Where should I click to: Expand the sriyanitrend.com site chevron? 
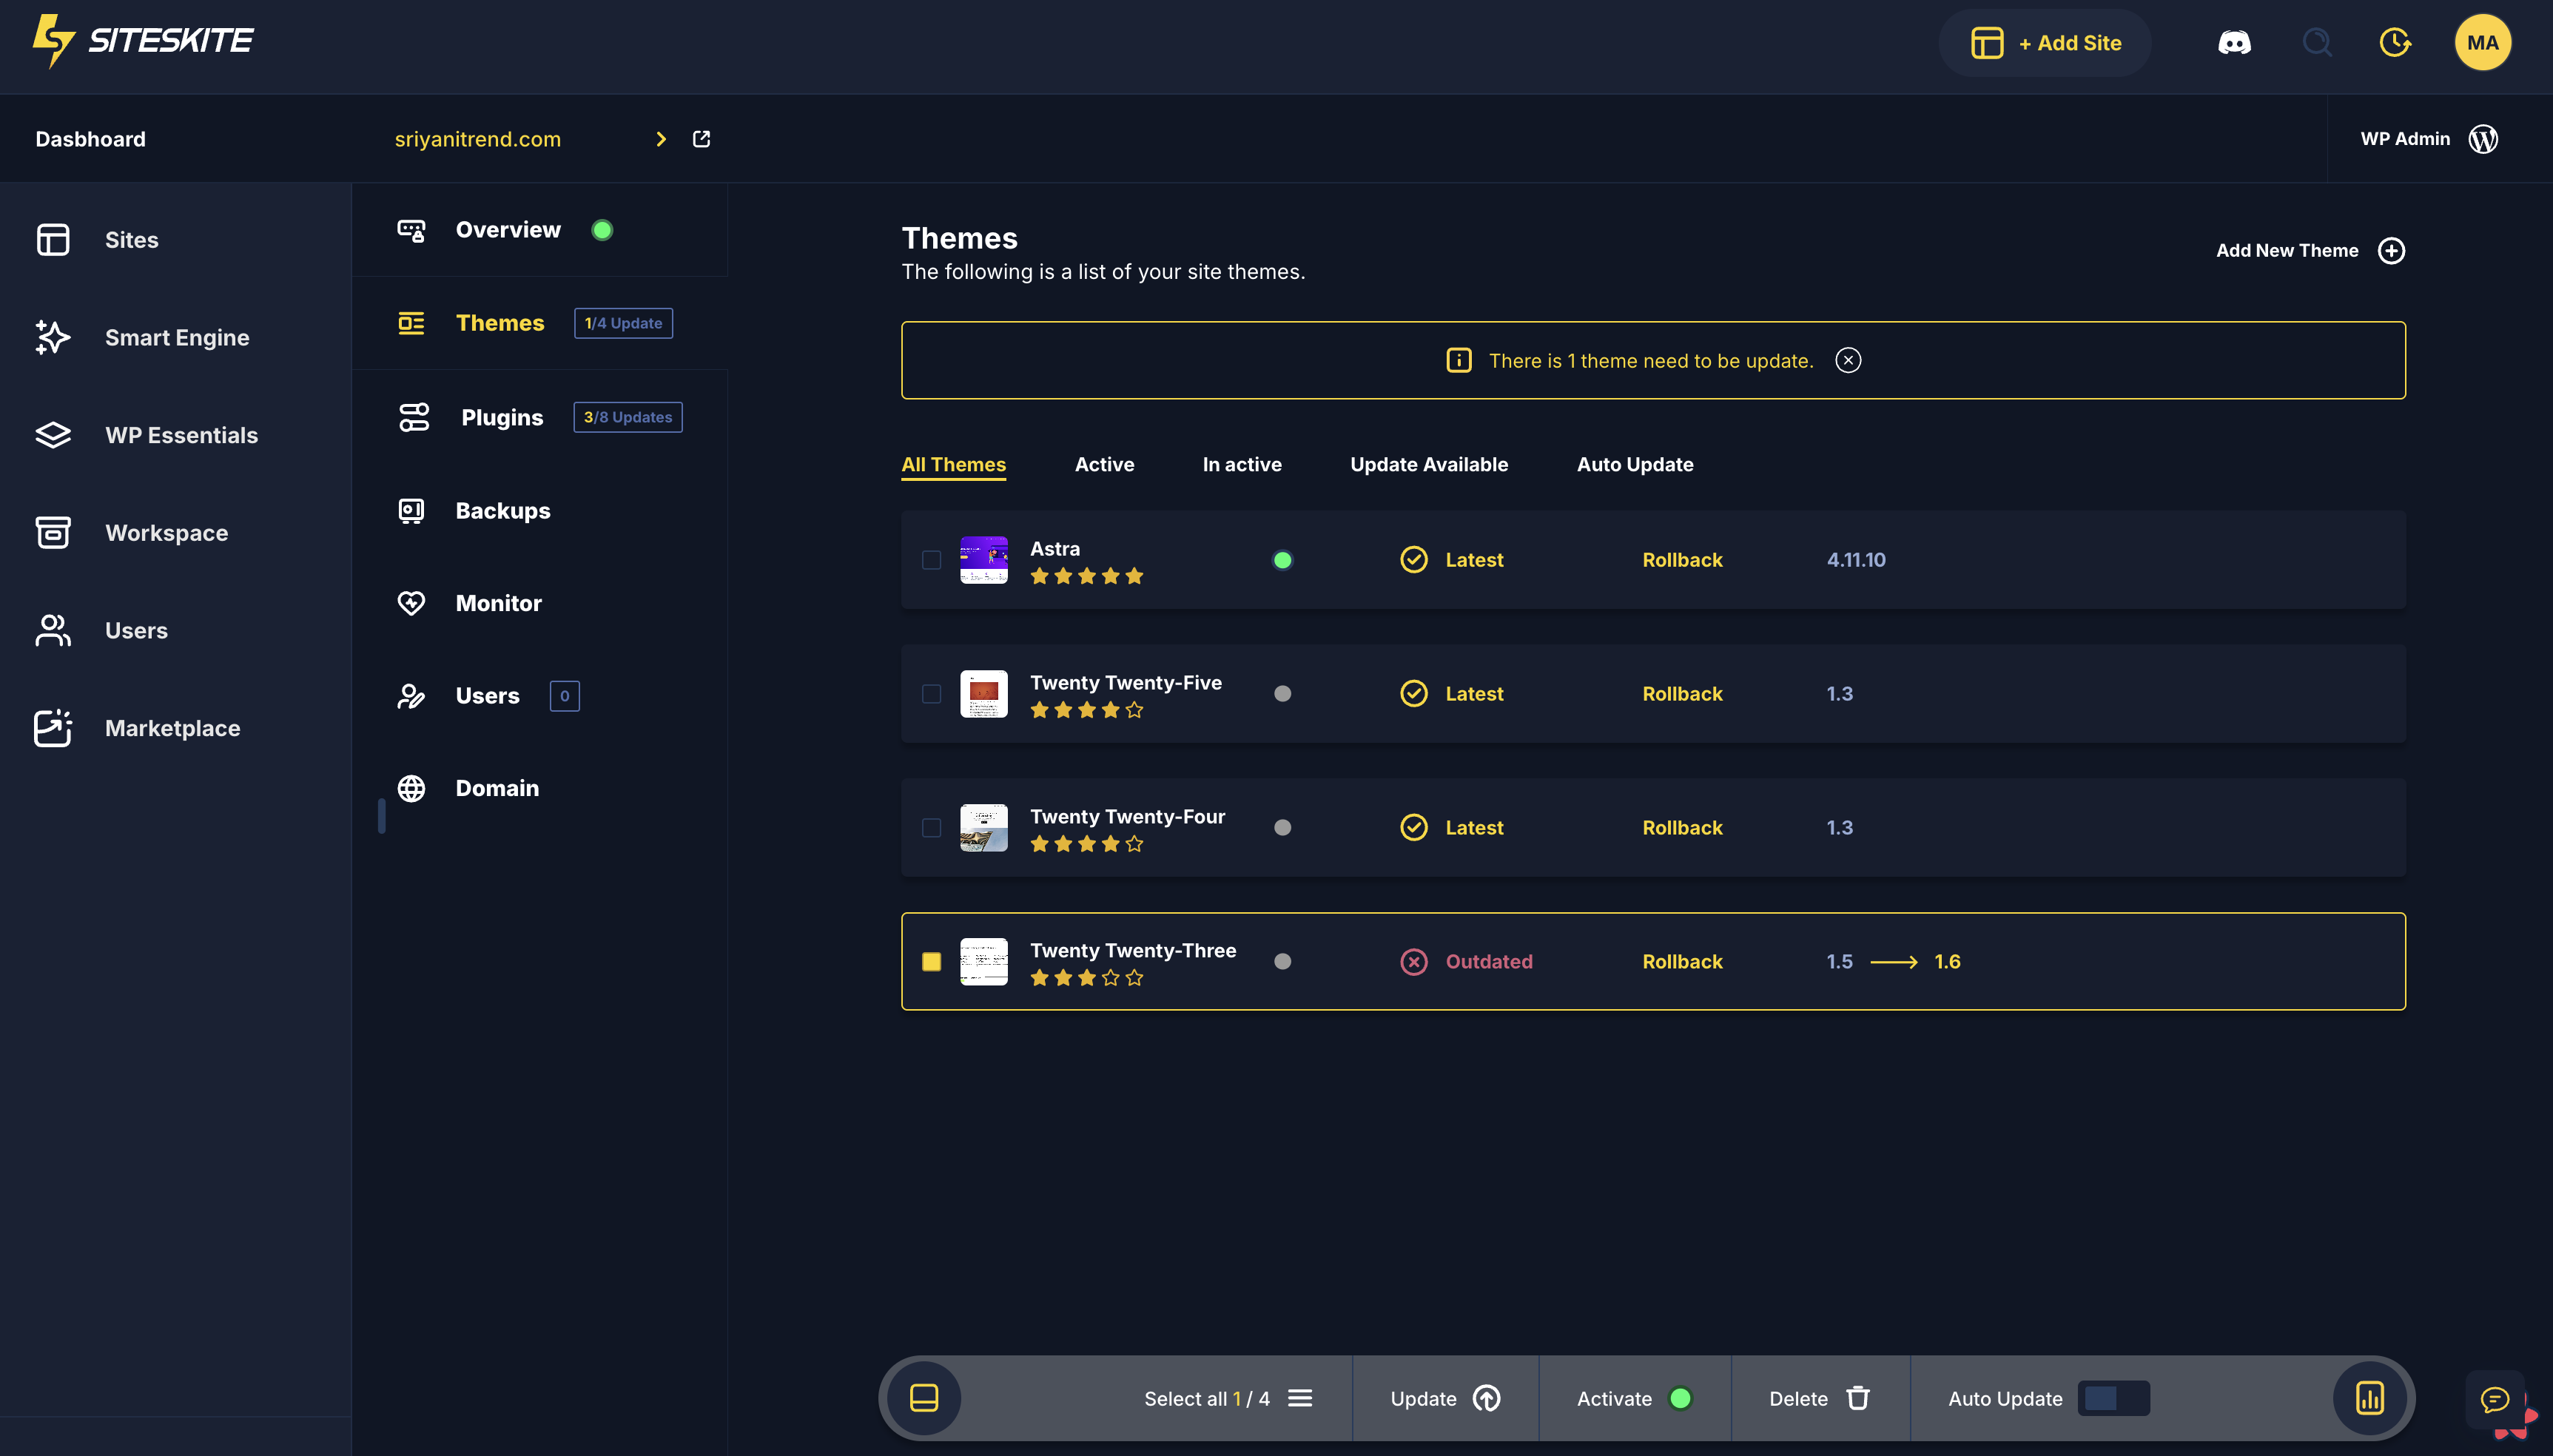660,139
